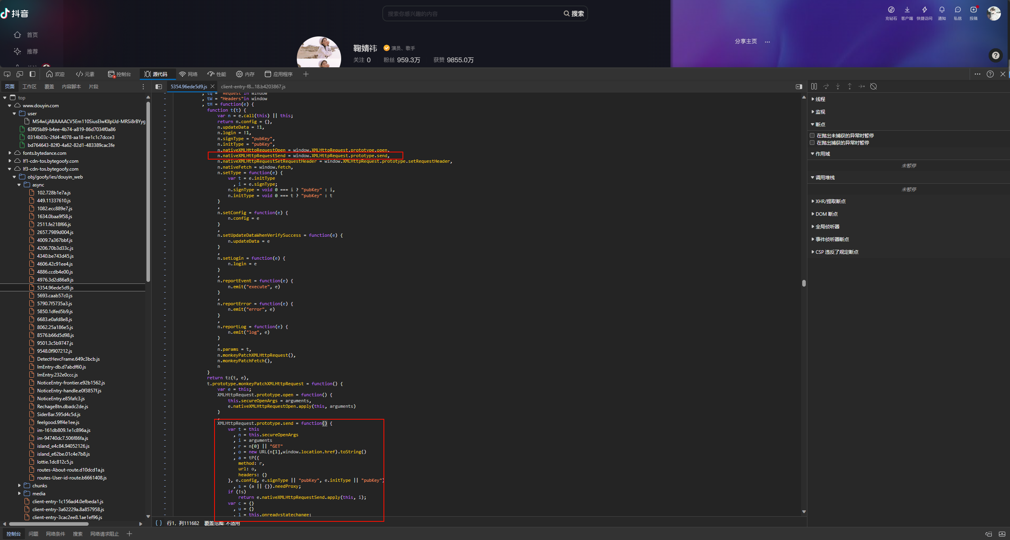Open the client-entry-f8 file tab
The image size is (1010, 540).
pos(253,86)
